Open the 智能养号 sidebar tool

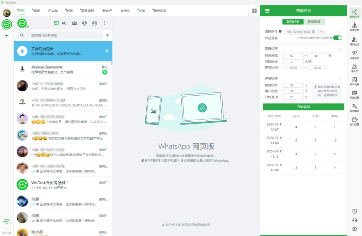[x=354, y=13]
